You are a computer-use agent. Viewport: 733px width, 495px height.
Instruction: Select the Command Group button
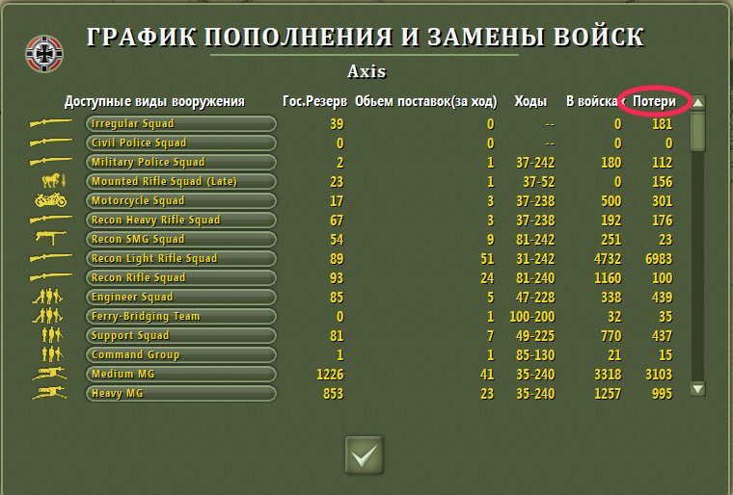pos(181,355)
